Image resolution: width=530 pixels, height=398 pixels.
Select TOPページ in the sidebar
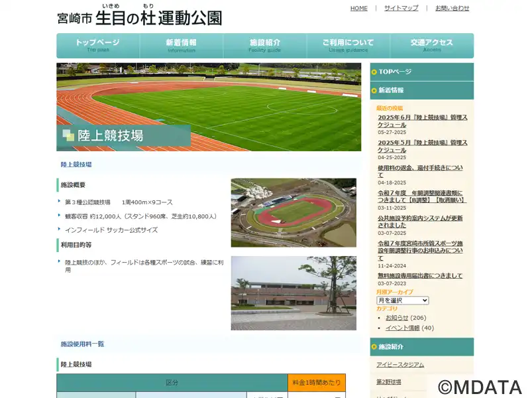pyautogui.click(x=422, y=72)
